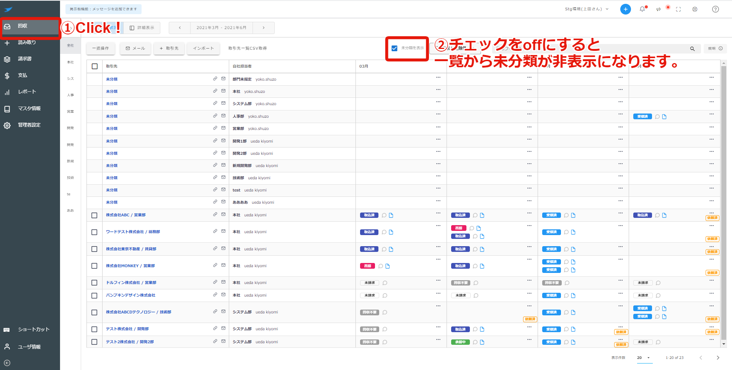
Task: Click the megaphone announcements icon
Action: (659, 9)
